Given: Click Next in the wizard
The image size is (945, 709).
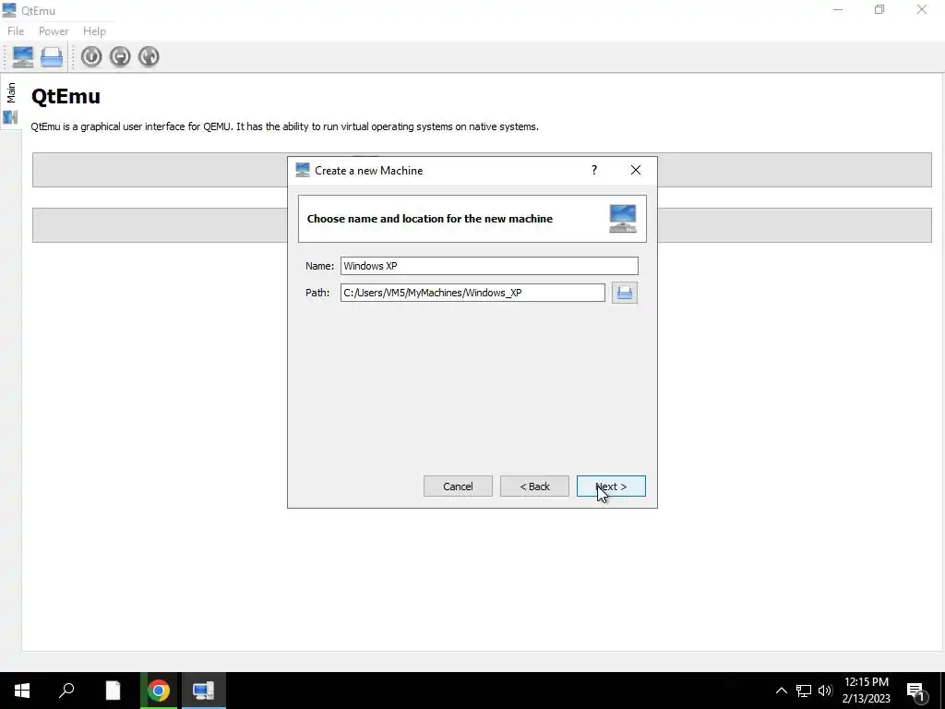Looking at the screenshot, I should [x=611, y=487].
